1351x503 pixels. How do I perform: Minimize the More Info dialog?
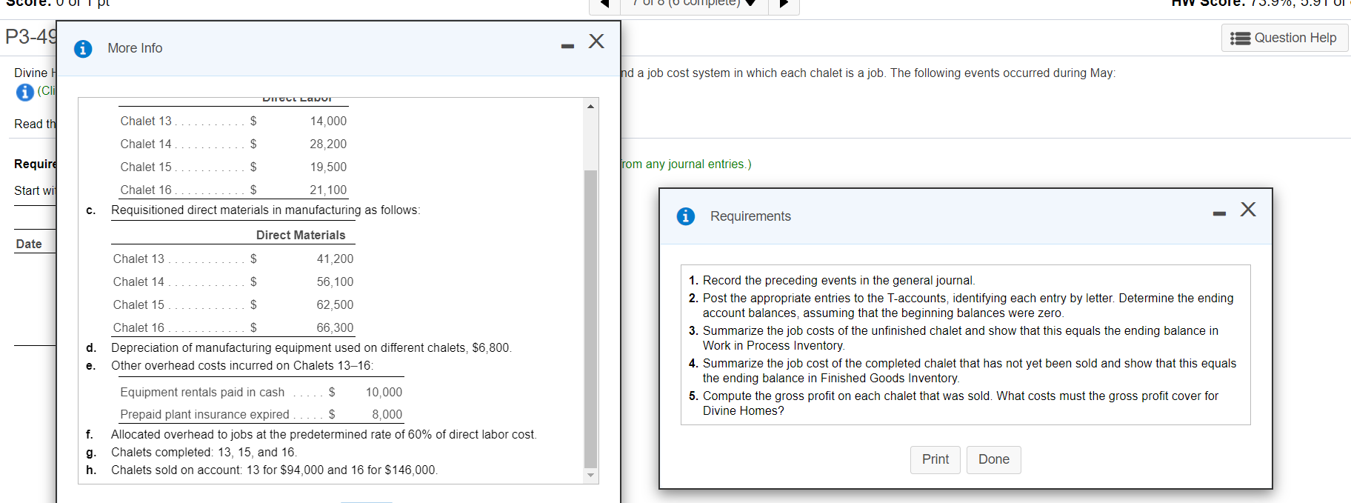(x=567, y=47)
